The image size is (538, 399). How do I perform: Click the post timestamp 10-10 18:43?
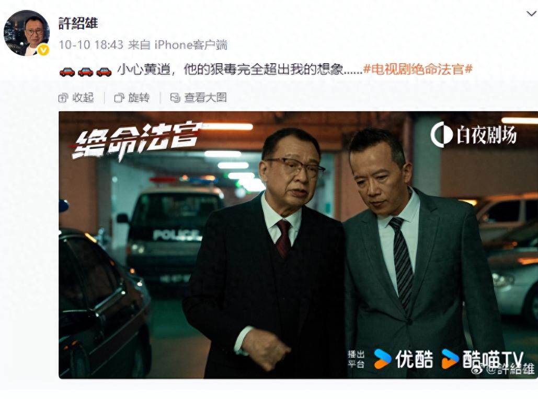(x=90, y=44)
